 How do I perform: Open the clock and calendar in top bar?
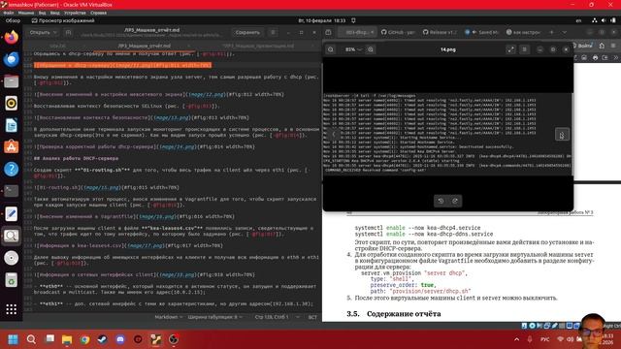point(322,20)
